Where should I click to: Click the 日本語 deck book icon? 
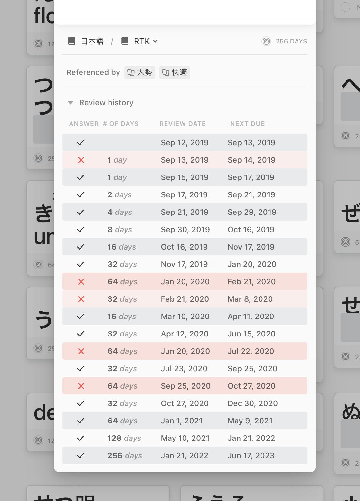(x=71, y=41)
